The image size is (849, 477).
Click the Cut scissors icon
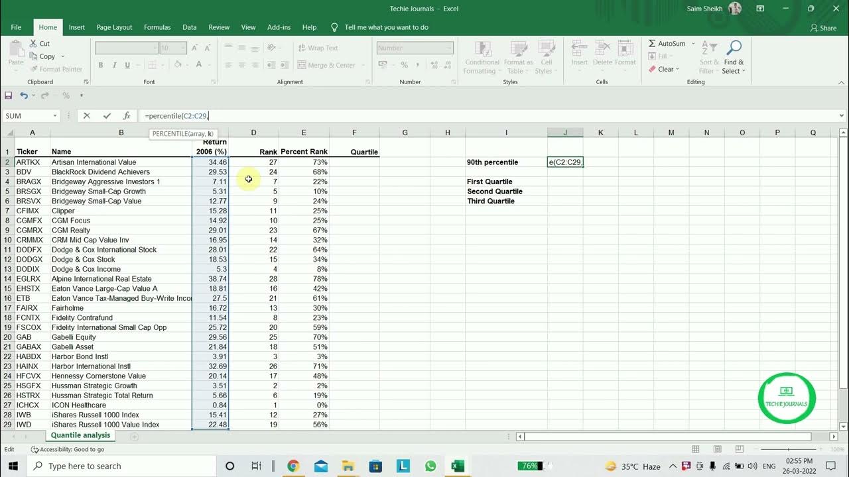point(33,44)
